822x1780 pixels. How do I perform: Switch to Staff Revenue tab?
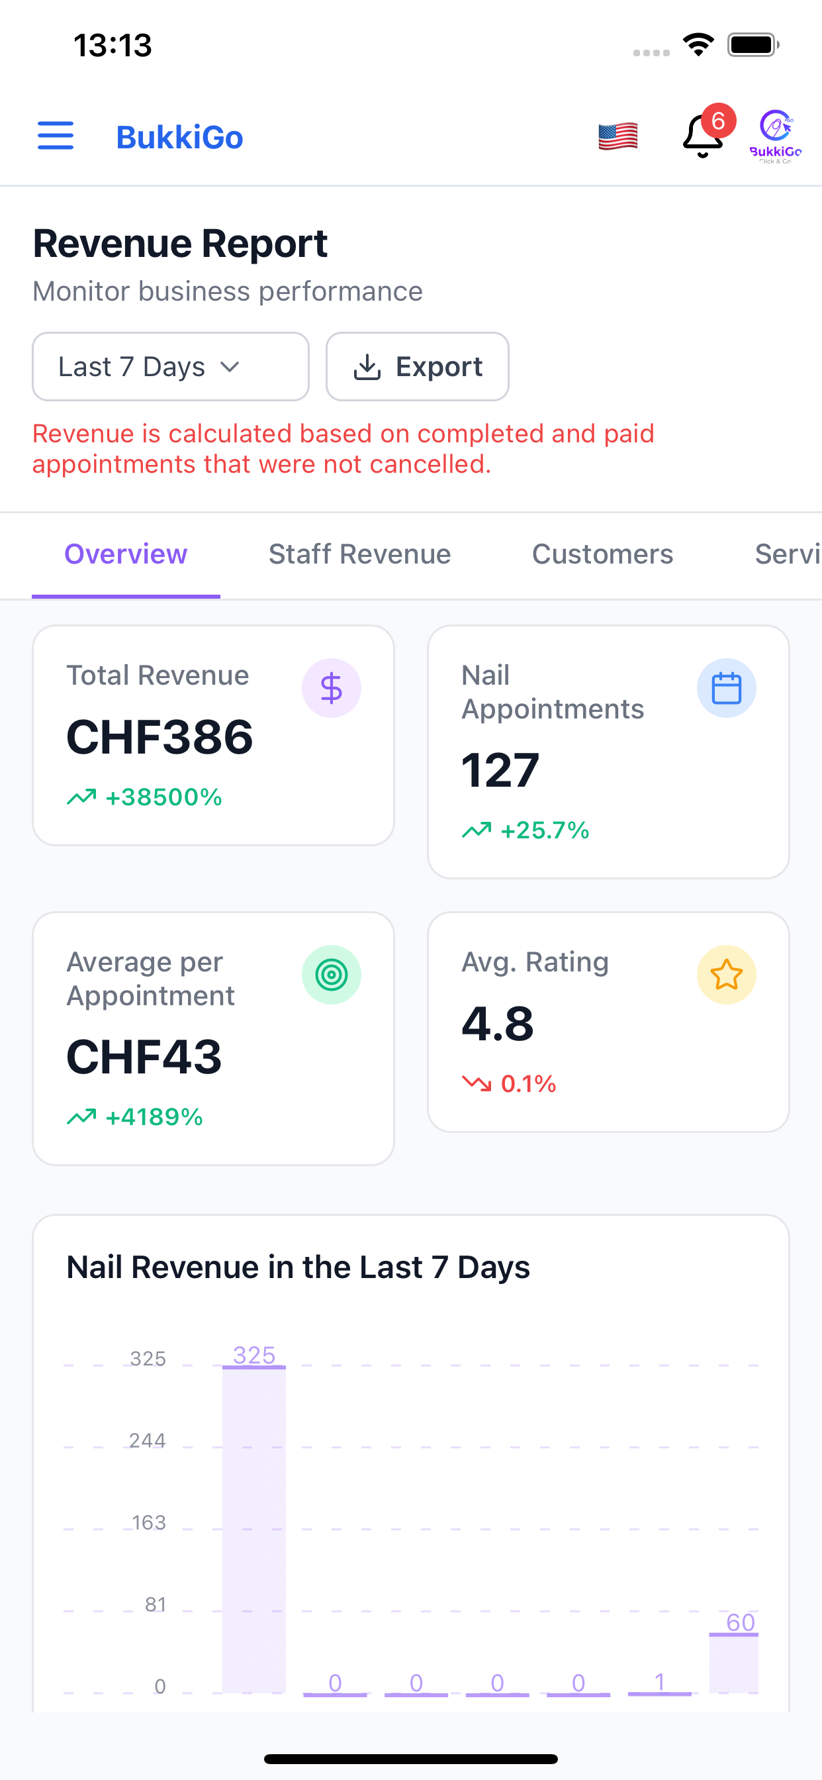[x=359, y=554]
